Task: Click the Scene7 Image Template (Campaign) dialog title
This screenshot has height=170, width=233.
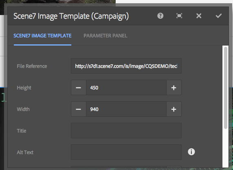Action: (71, 16)
